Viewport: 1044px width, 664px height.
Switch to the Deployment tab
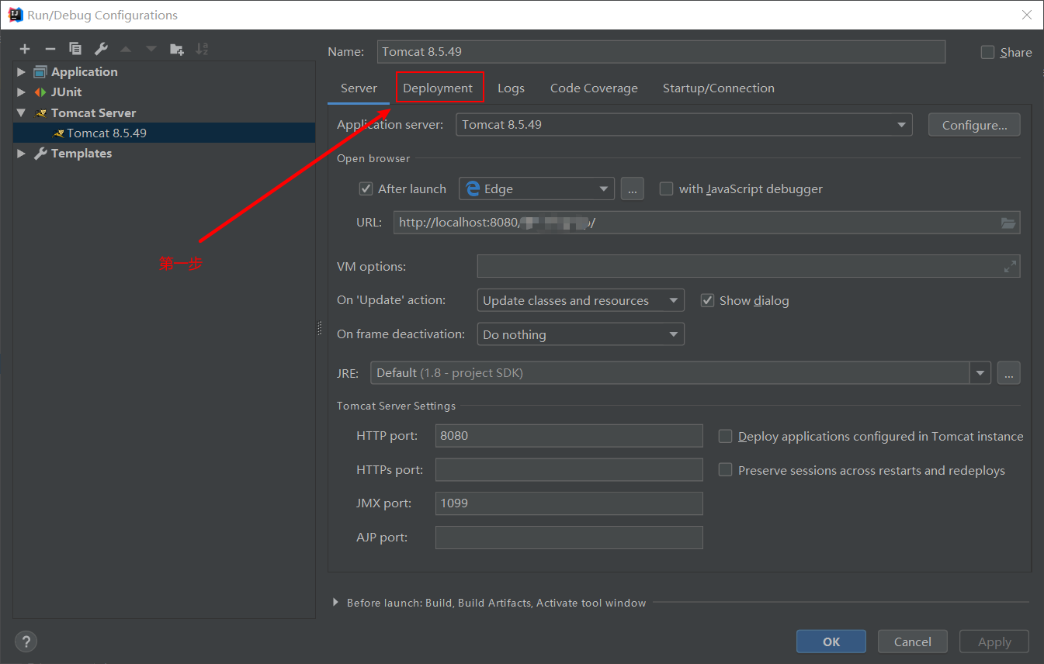click(x=438, y=88)
